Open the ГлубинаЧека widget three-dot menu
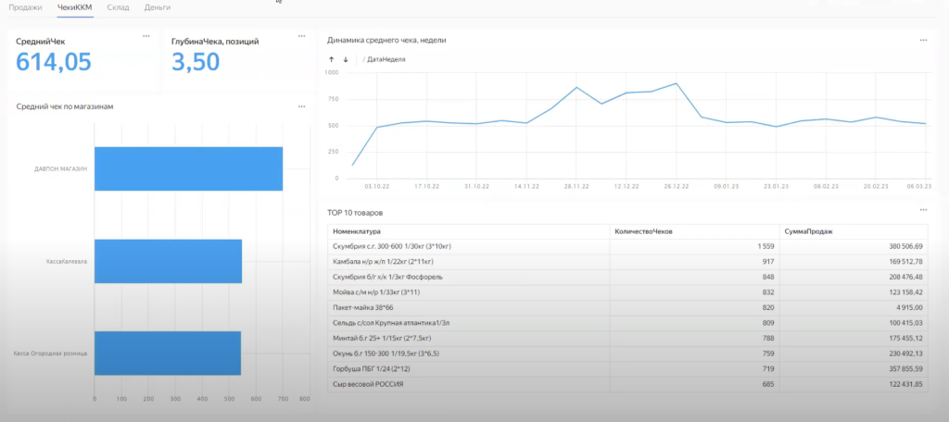The height and width of the screenshot is (422, 949). pos(301,36)
